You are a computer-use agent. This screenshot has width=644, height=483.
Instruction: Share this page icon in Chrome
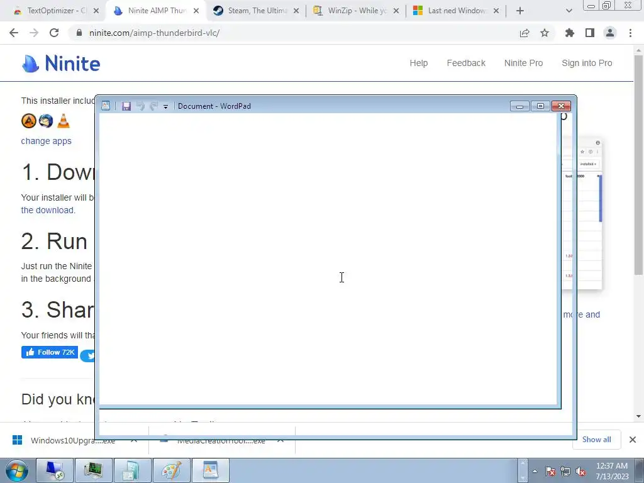(525, 33)
